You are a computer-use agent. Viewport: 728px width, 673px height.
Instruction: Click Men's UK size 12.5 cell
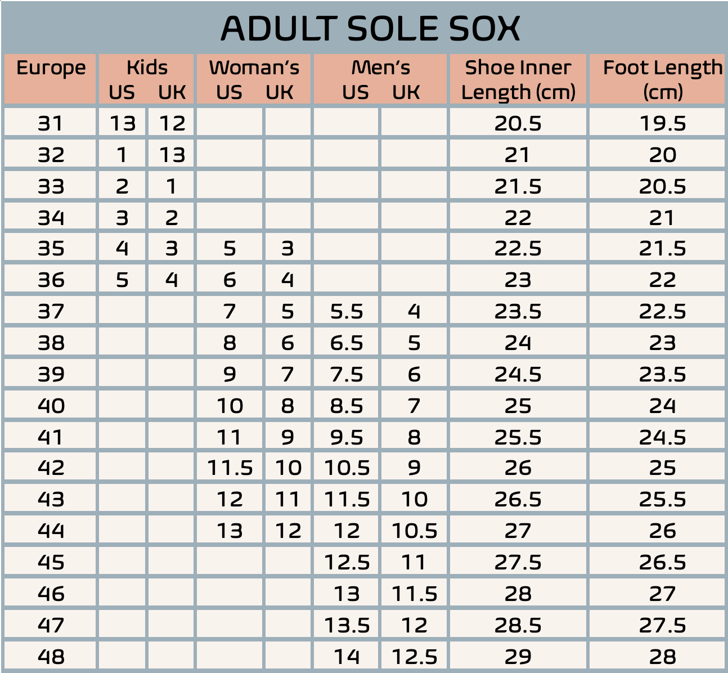coord(415,656)
